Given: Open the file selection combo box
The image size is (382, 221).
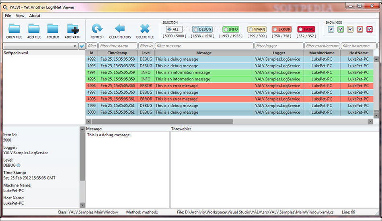Looking at the screenshot, I should point(40,46).
